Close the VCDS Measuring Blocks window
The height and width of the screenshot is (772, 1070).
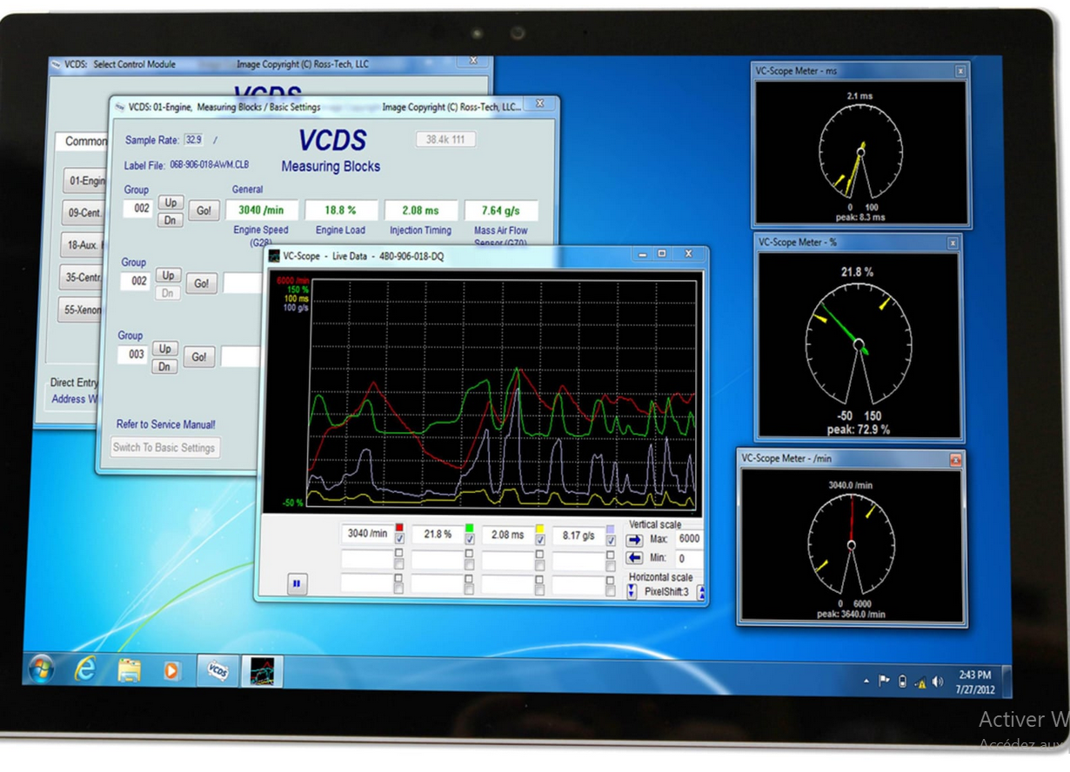pos(539,104)
